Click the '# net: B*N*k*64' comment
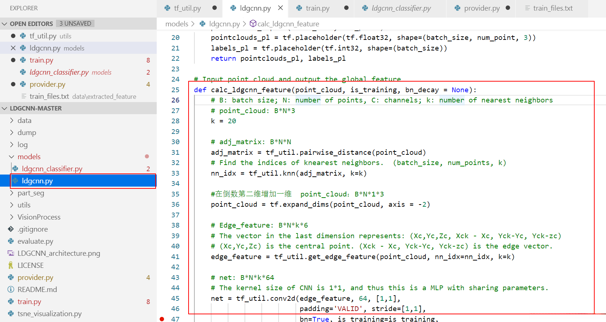The image size is (606, 322). (x=242, y=277)
